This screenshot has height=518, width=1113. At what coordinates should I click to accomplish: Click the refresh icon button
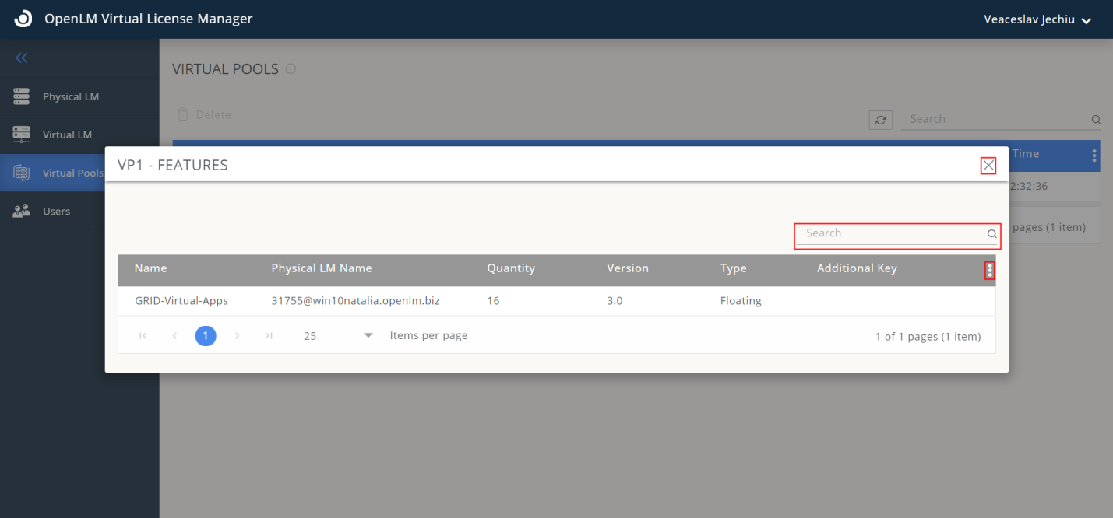(880, 120)
